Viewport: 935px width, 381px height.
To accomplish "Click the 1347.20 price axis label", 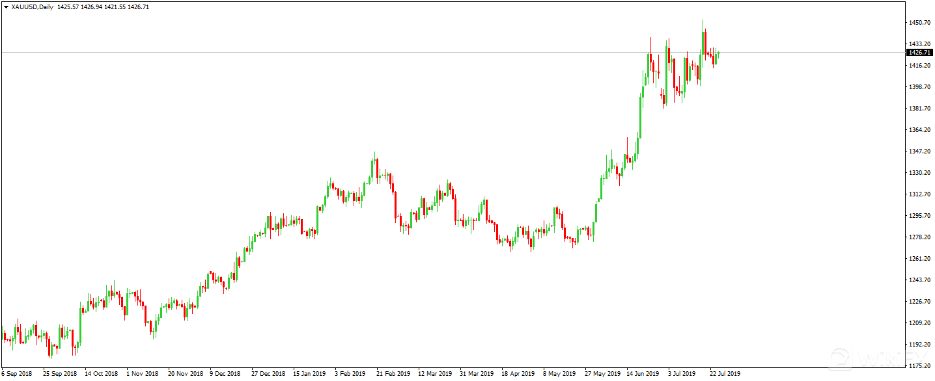I will coord(919,151).
